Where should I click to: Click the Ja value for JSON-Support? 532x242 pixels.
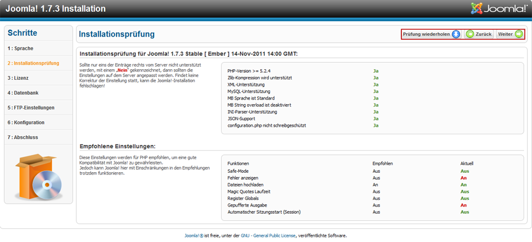coord(375,118)
